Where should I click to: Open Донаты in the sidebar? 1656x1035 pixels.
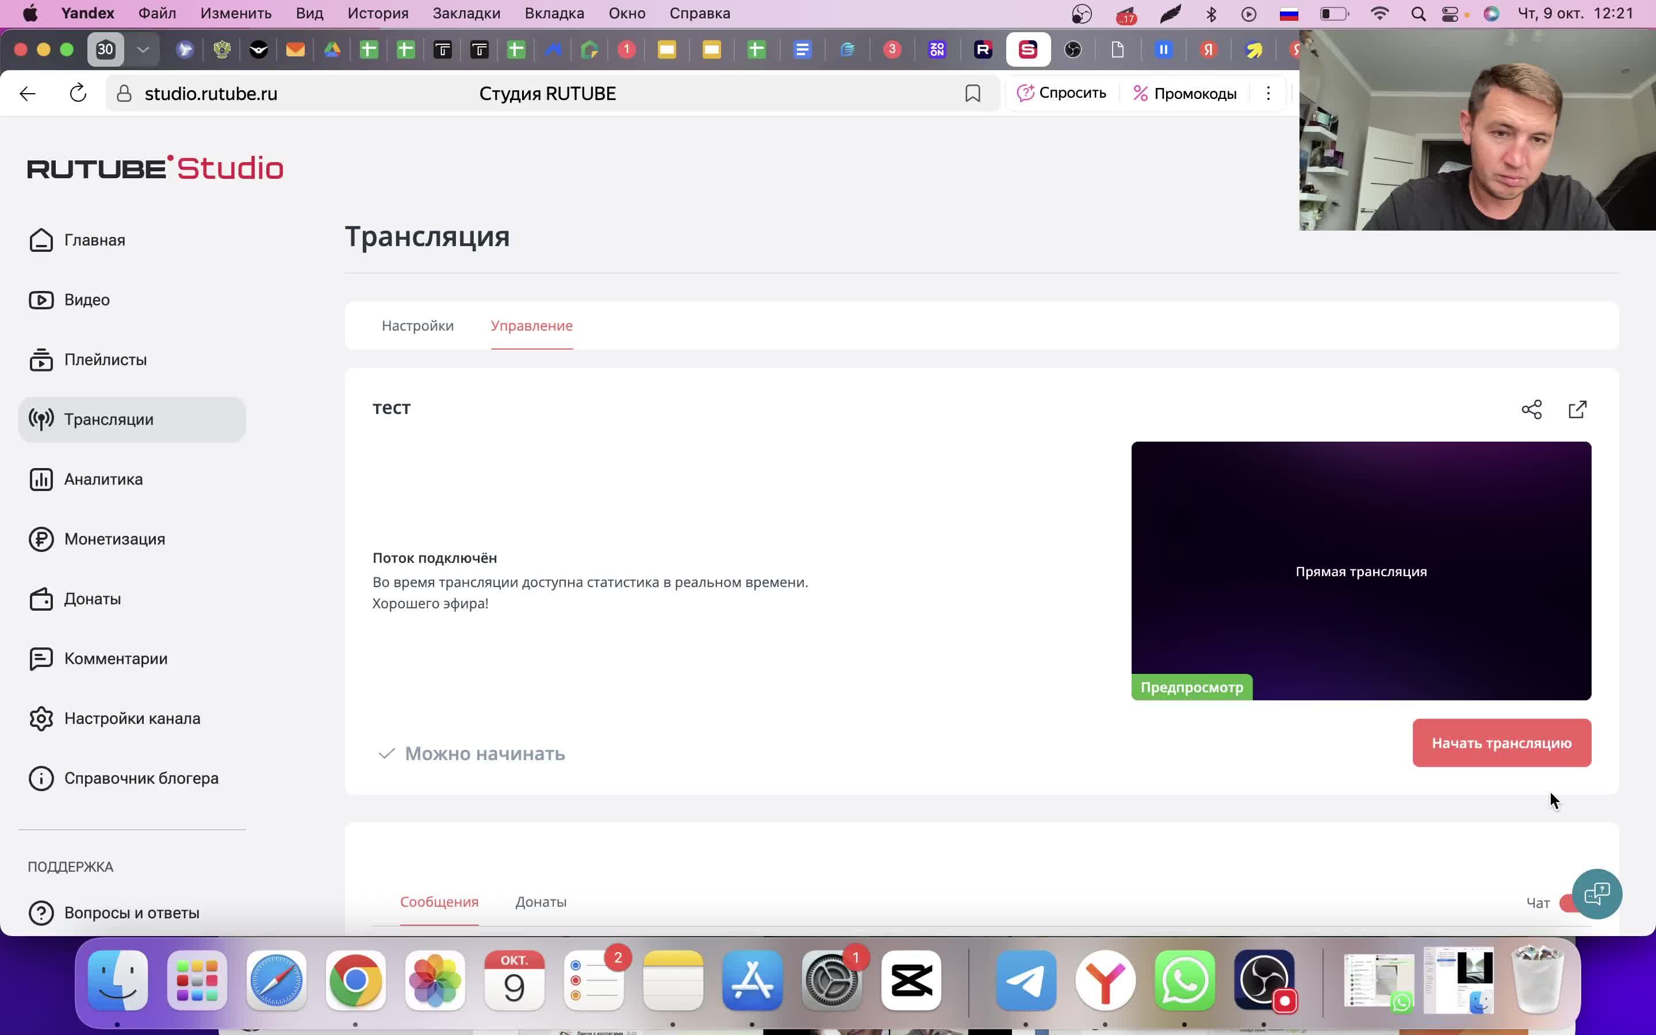point(91,599)
